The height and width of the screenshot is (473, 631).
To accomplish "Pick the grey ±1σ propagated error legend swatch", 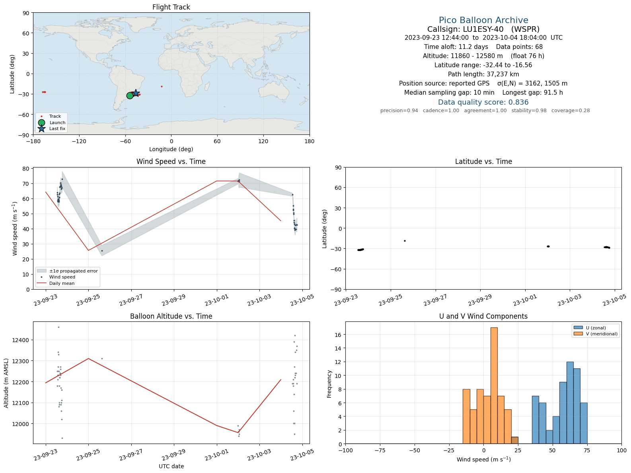I will 41,271.
